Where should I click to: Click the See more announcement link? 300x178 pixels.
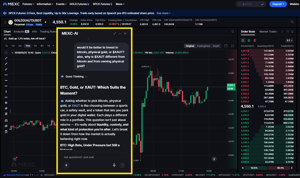coord(163,13)
